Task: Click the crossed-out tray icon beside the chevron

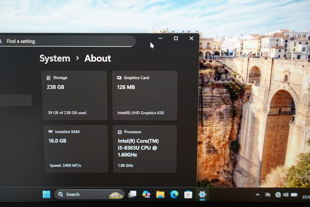Action: [x=268, y=195]
